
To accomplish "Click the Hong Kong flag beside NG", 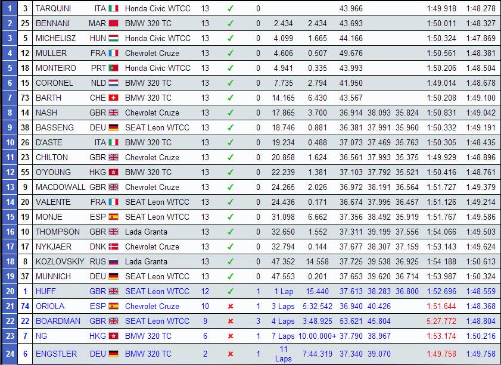I will point(113,336).
